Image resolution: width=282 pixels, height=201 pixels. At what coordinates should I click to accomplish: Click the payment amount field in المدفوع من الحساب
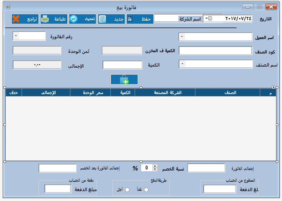pyautogui.click(x=220, y=189)
